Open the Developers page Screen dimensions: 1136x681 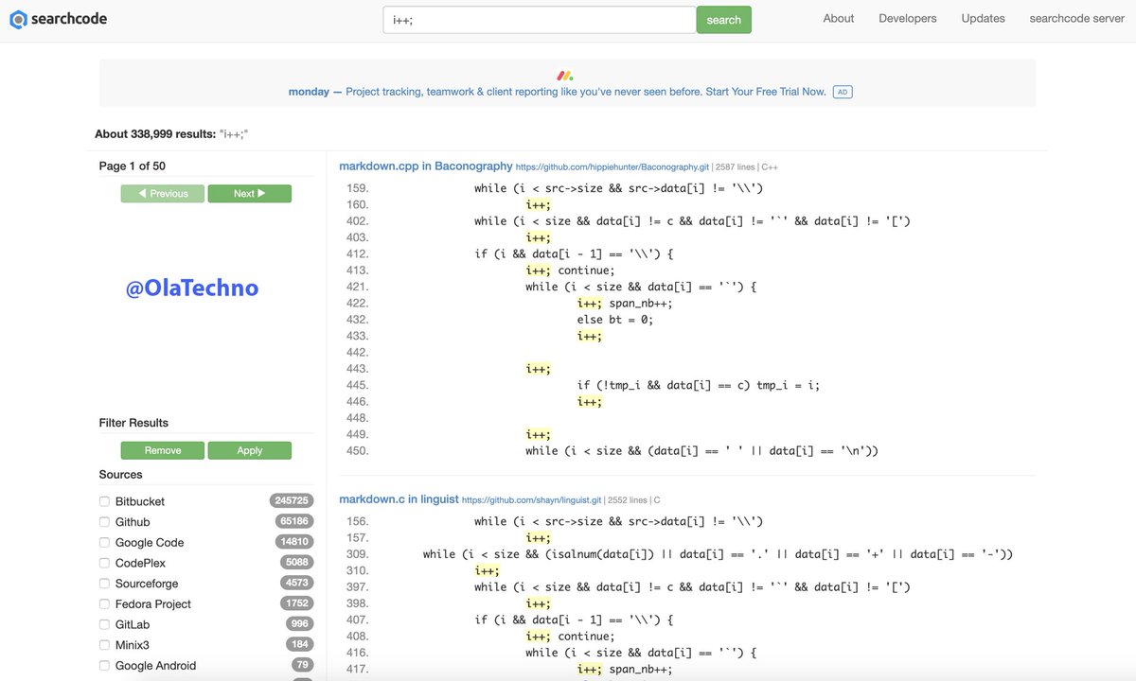tap(908, 18)
